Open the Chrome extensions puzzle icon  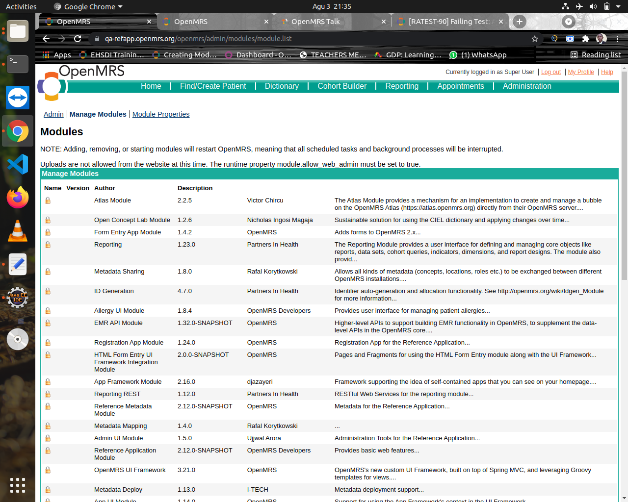(x=585, y=39)
